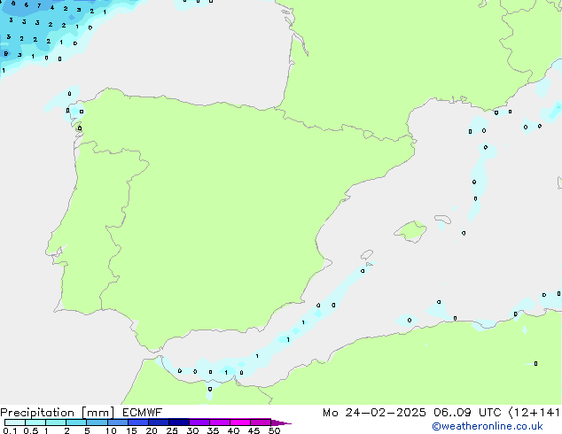Click the legend label 20

pyautogui.click(x=152, y=430)
